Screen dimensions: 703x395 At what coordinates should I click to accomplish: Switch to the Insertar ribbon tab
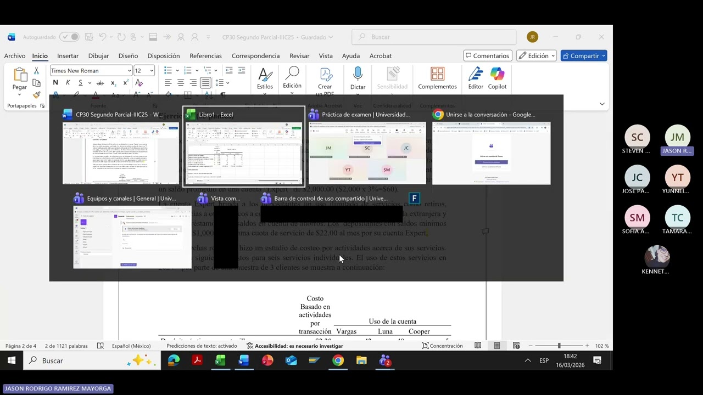(x=68, y=55)
